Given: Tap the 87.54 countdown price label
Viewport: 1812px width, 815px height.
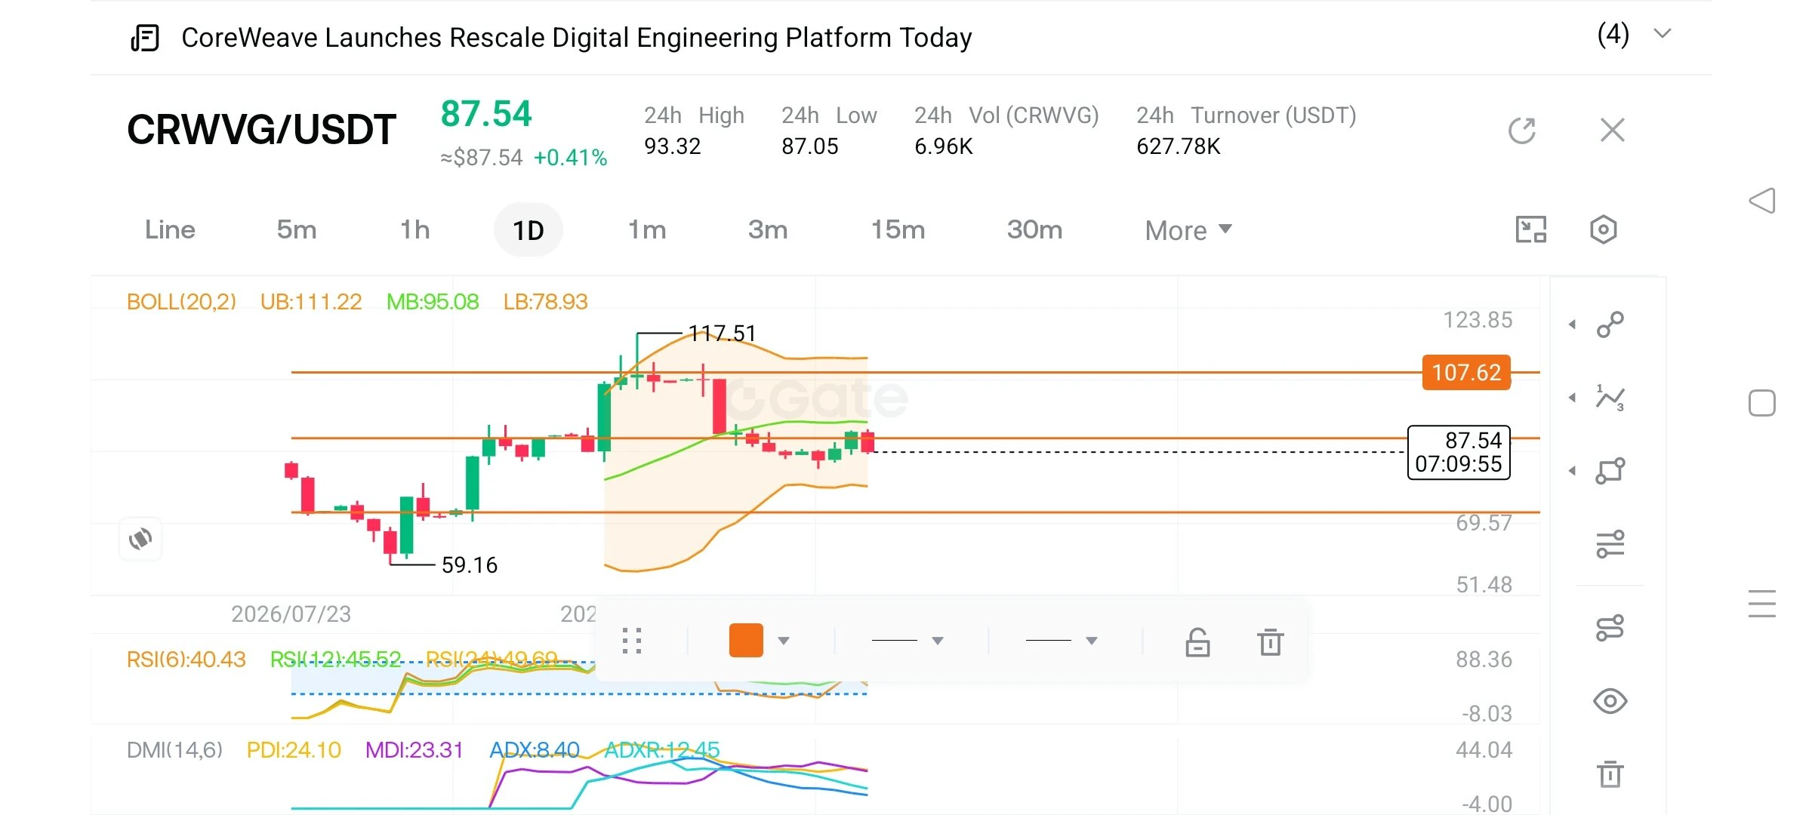Looking at the screenshot, I should pyautogui.click(x=1459, y=452).
